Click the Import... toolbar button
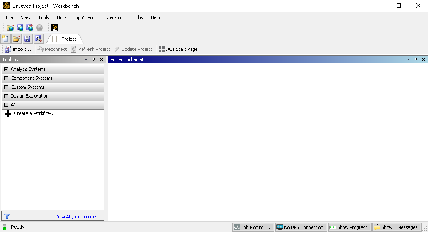 pos(18,49)
